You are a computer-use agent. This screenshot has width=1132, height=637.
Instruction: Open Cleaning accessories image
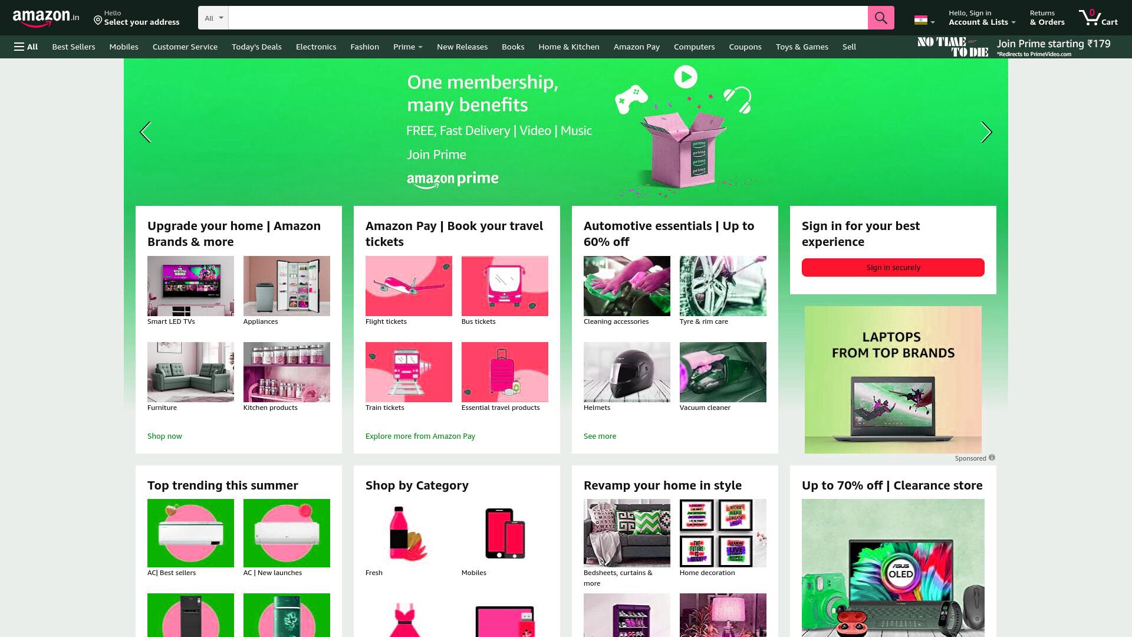(x=627, y=286)
